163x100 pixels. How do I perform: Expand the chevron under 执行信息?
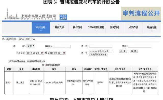click(x=78, y=31)
